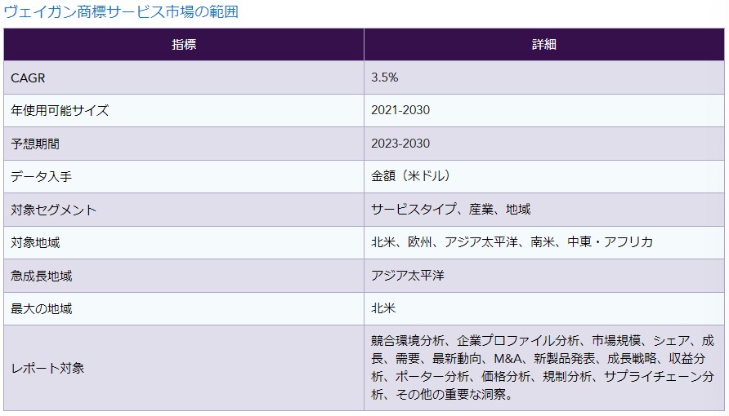Select the アジア太平洋 value in 急成長地域 row
The width and height of the screenshot is (729, 416).
tap(408, 276)
